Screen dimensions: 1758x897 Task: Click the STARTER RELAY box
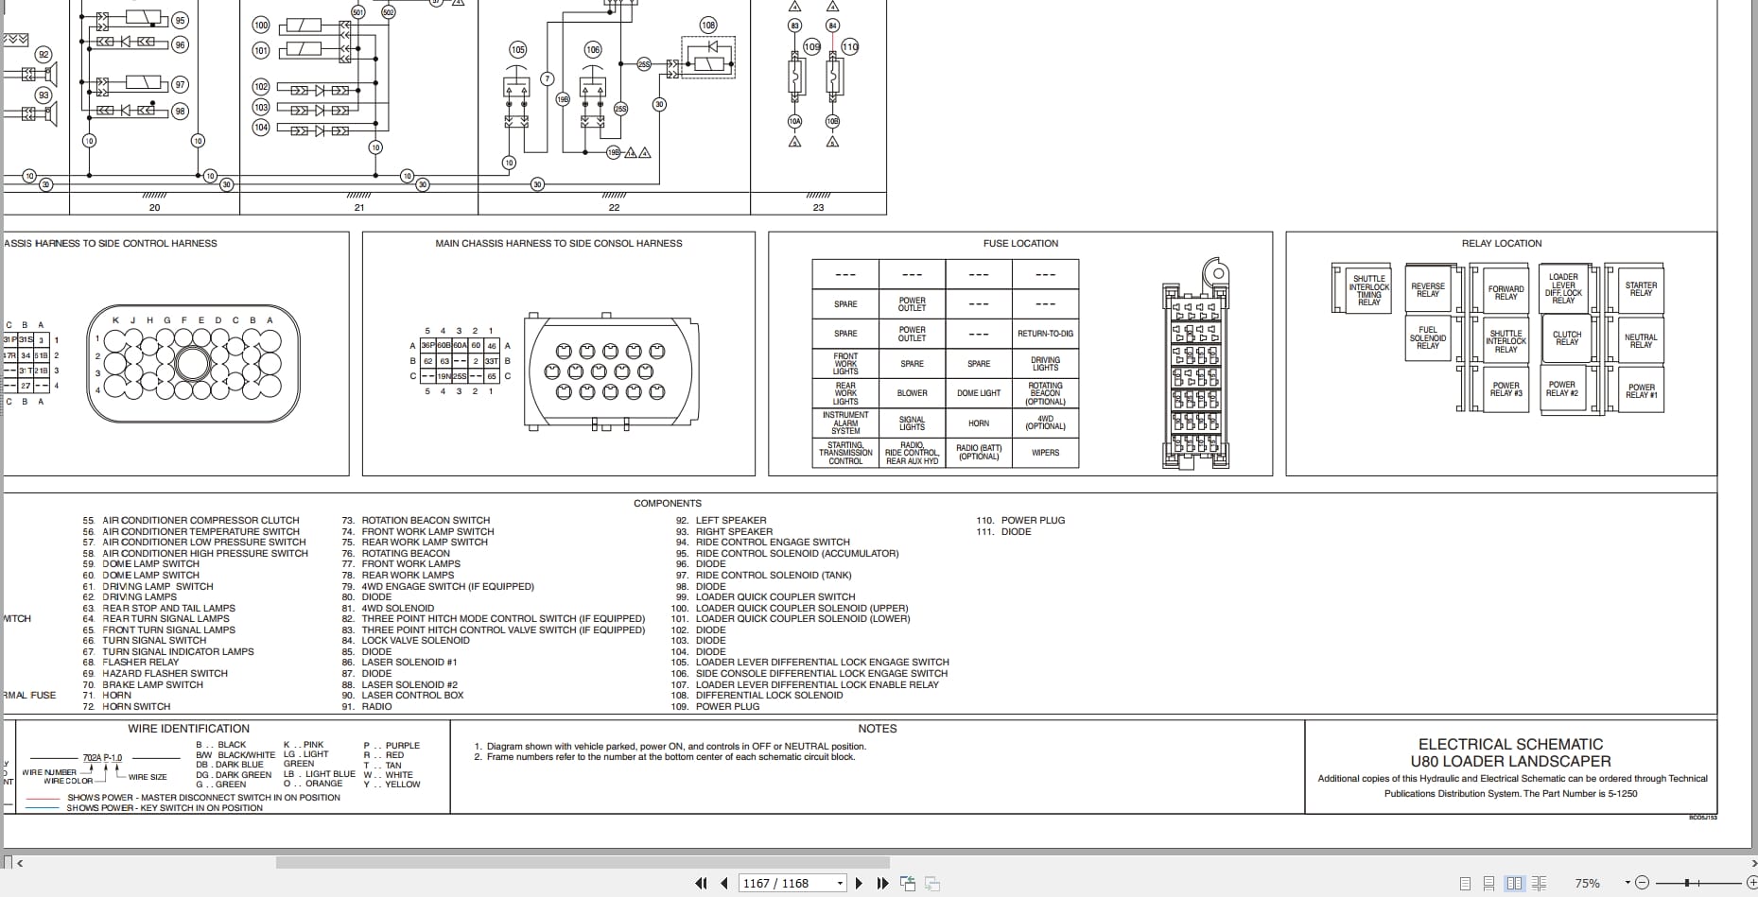point(1641,289)
